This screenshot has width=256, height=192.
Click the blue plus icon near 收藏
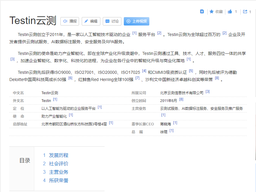[202, 12]
